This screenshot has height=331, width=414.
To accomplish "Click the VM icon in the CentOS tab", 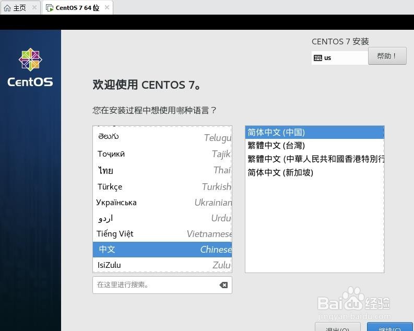I will point(50,8).
